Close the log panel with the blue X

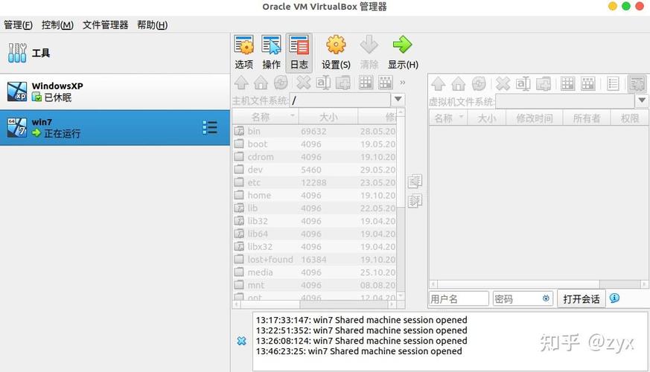pos(242,341)
